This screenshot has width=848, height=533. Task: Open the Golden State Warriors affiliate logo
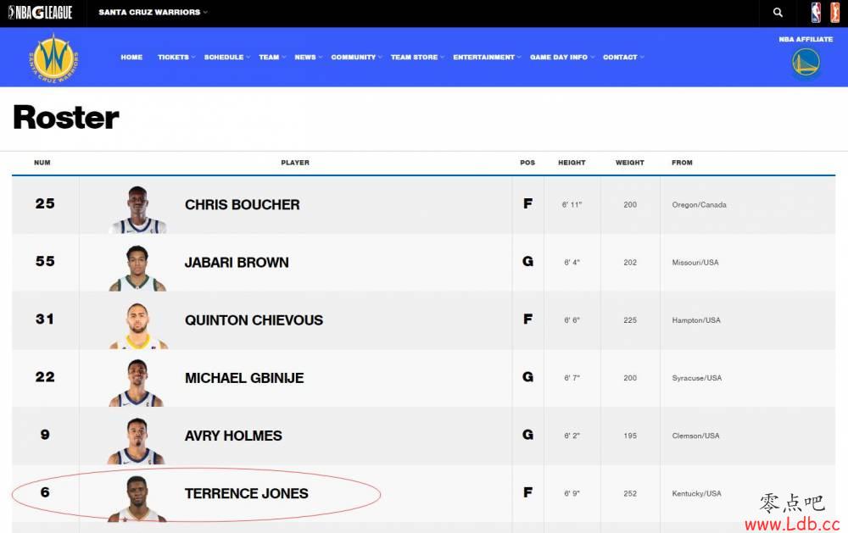[x=806, y=62]
